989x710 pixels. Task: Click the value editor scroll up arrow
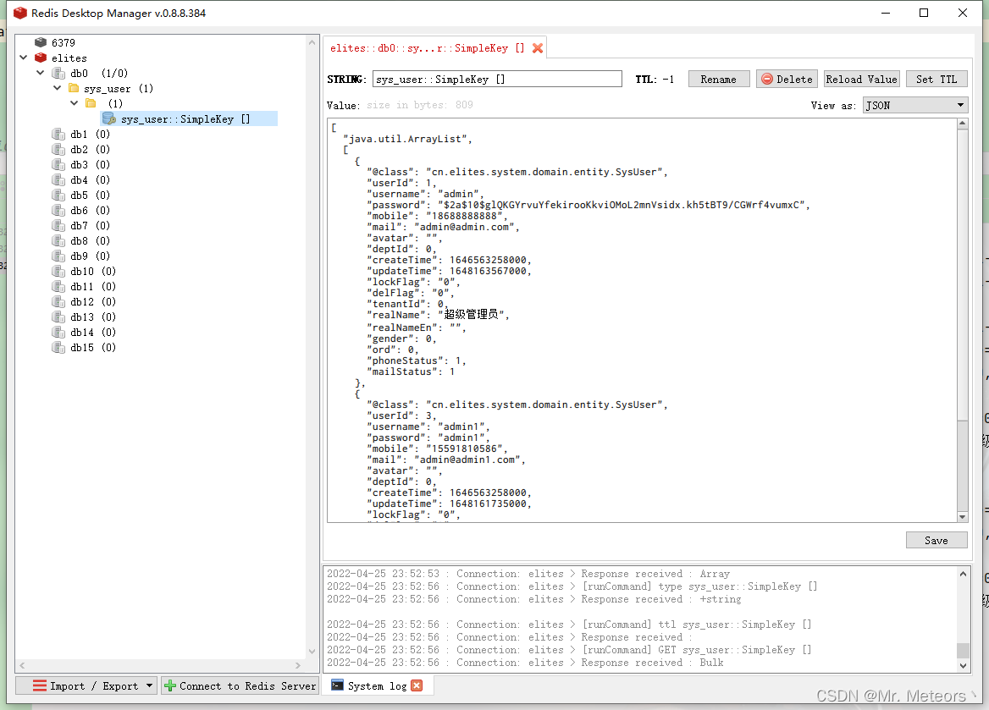coord(962,124)
